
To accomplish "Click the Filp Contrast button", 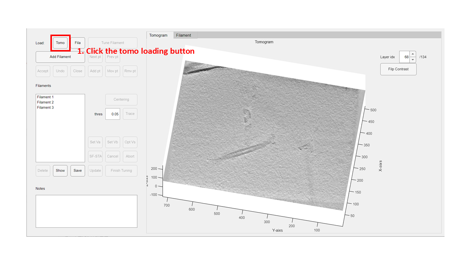I will pos(398,69).
